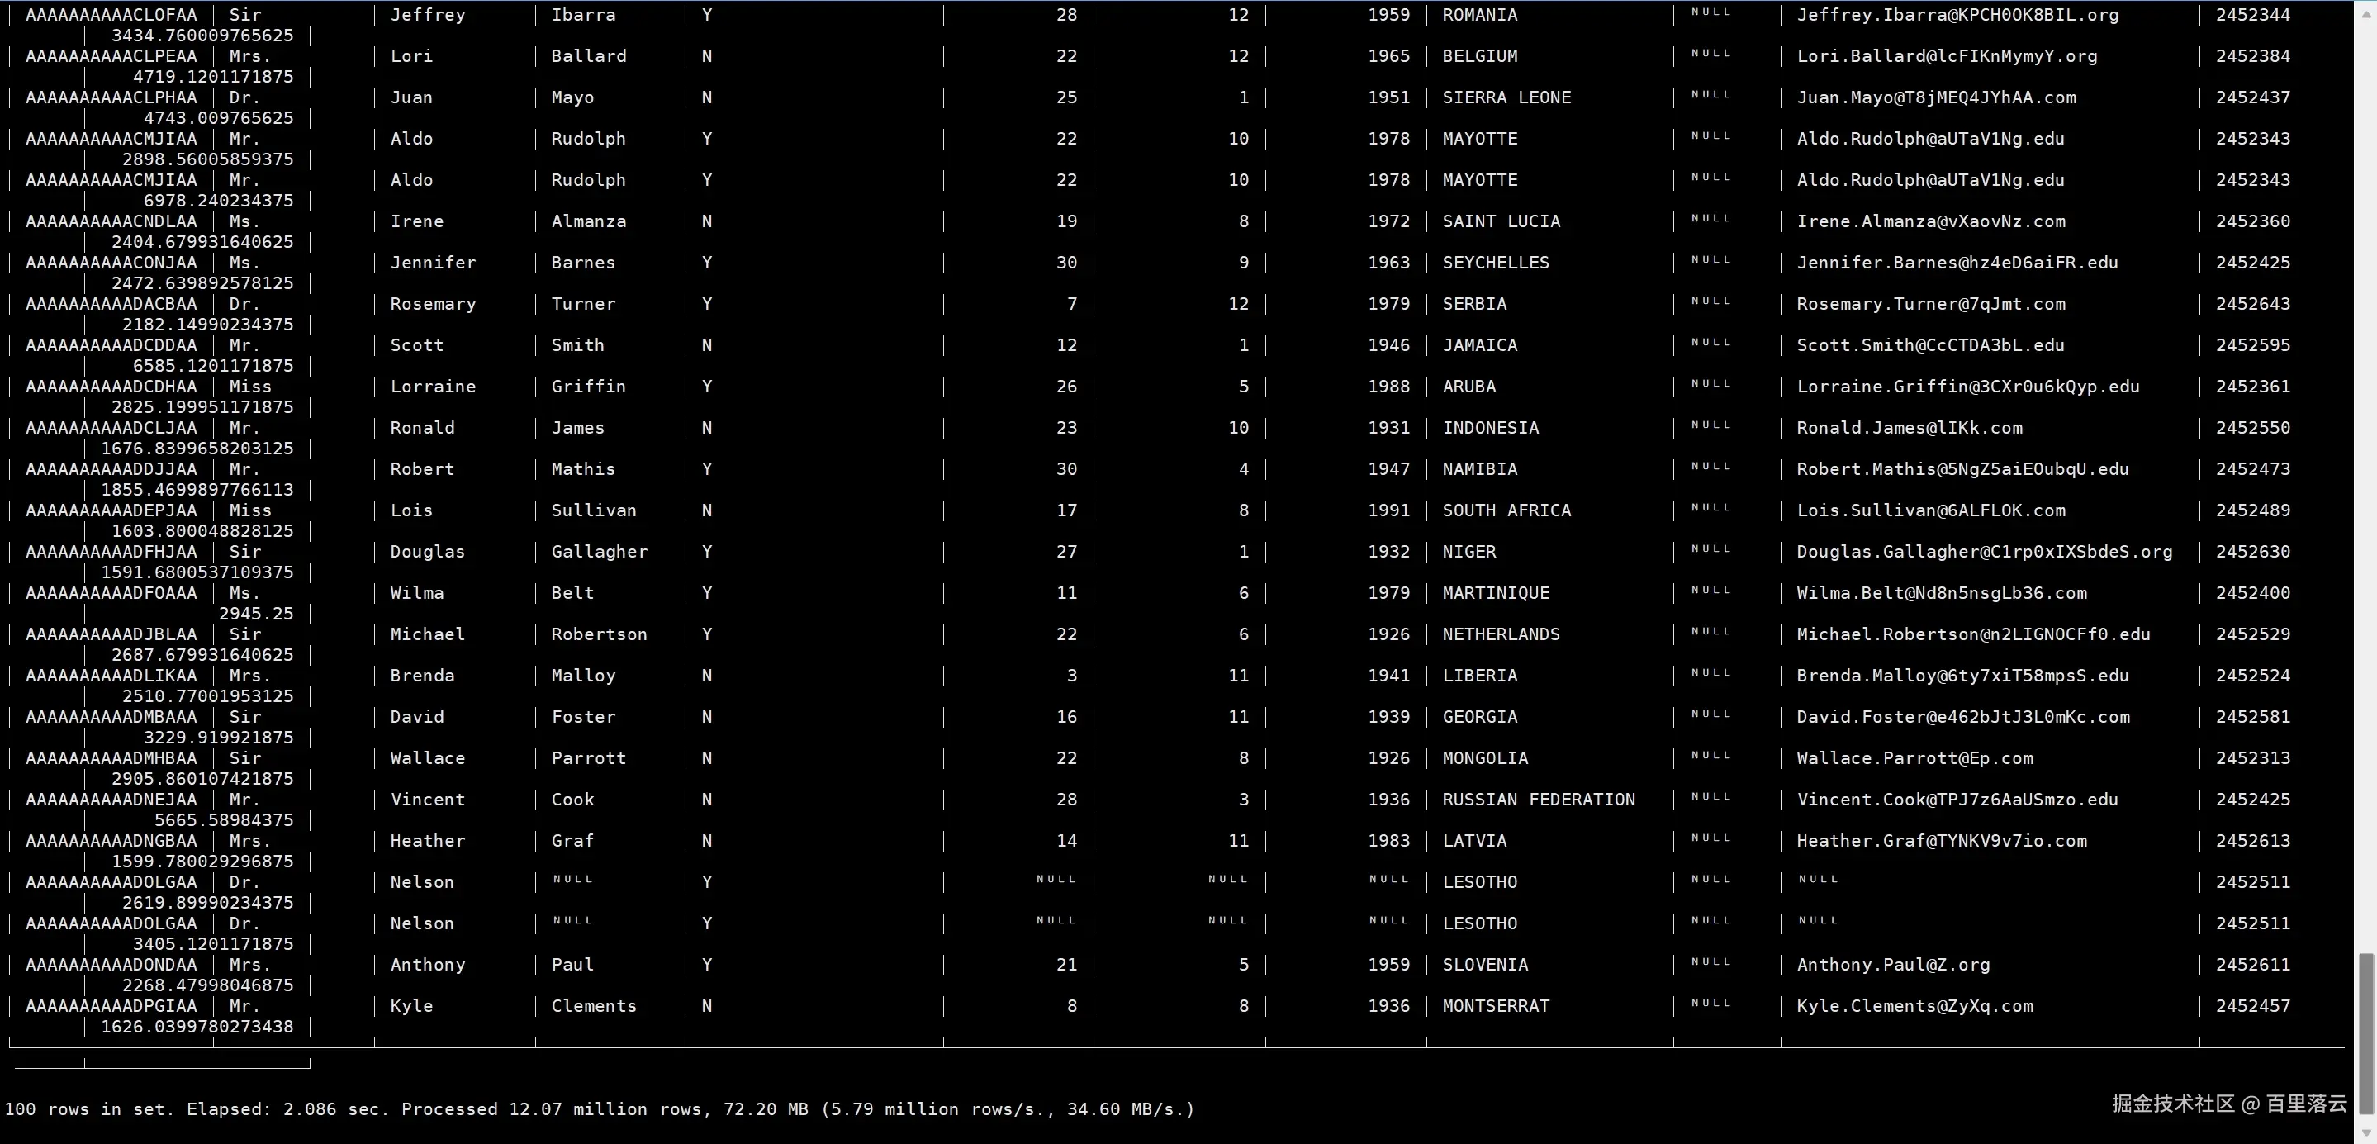Click the email Jeffrey.Ibarra@KPCH0OK8BIL.org
Screen dimensions: 2377x1144
pos(1957,15)
